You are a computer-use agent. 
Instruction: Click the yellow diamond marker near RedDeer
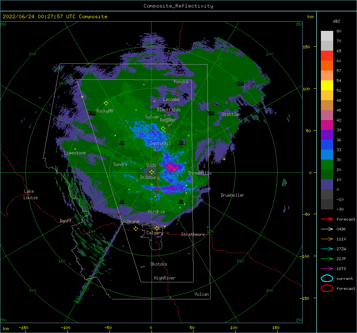tap(163, 128)
